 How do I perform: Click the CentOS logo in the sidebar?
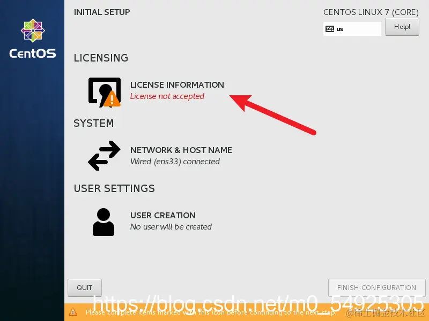(33, 39)
